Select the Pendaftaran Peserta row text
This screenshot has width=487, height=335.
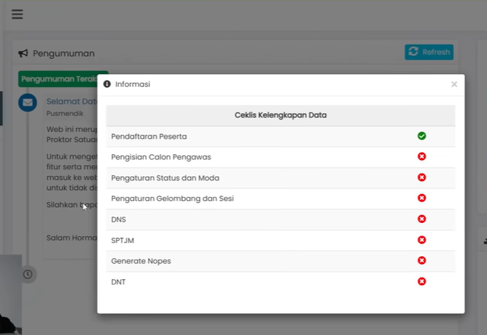[x=149, y=137]
